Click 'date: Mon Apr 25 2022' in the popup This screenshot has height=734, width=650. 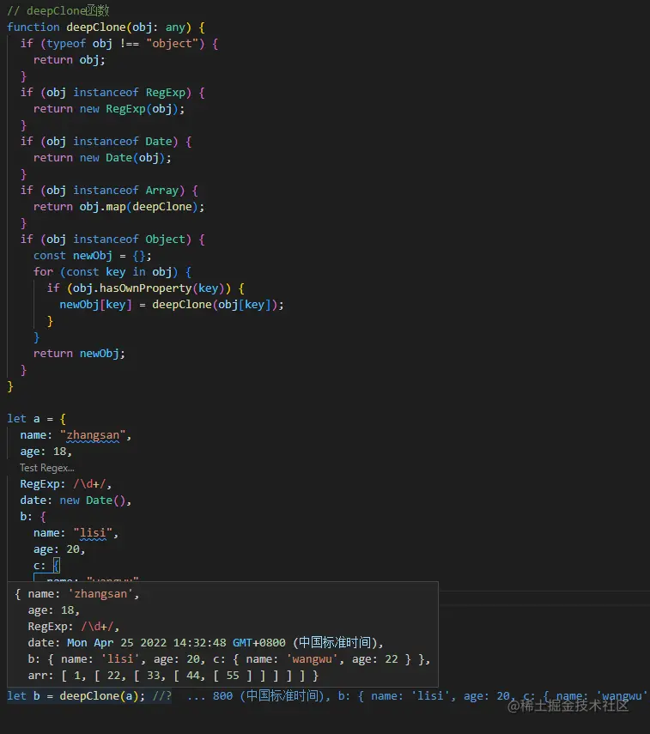coord(97,643)
